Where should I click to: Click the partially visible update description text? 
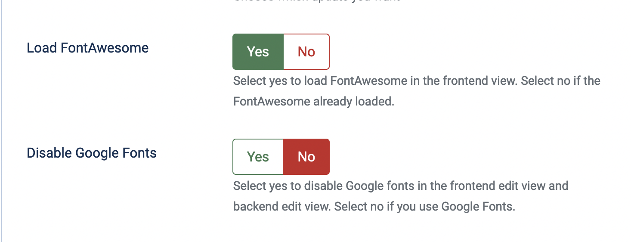(x=317, y=1)
